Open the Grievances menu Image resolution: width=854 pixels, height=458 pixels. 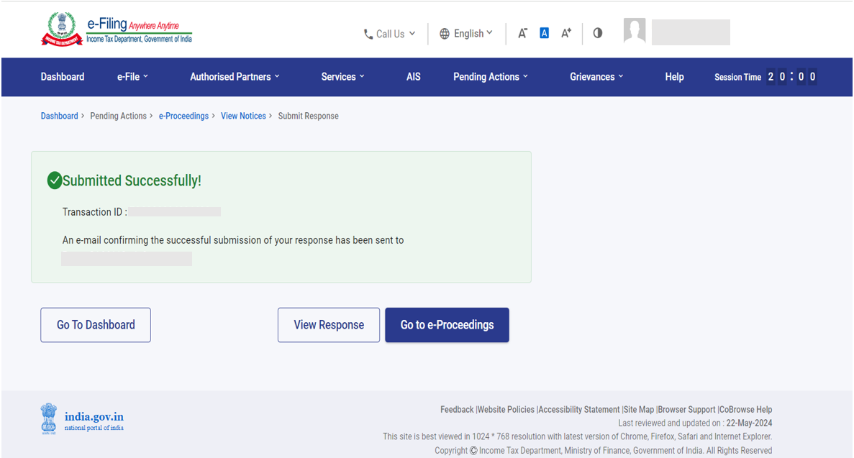596,77
